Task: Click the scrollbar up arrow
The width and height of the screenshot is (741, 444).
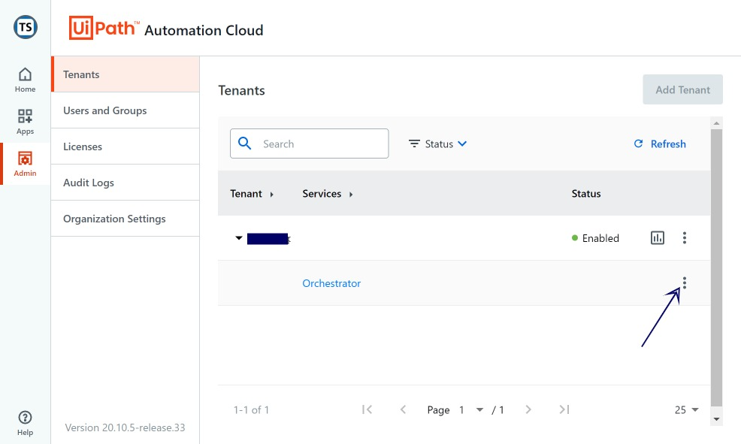Action: coord(716,122)
